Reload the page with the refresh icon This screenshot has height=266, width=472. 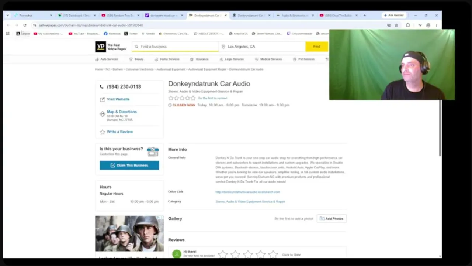tap(25, 25)
